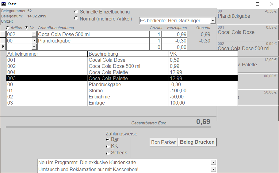Open article number dropdown for row 002
Viewport: 279px width, 173px height.
tap(34, 34)
